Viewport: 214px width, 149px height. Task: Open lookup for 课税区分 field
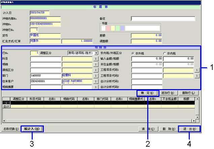tap(96, 70)
